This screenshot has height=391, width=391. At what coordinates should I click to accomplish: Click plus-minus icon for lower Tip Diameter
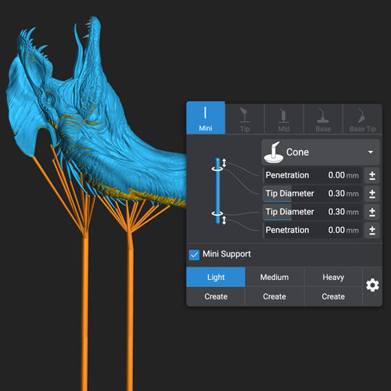tap(372, 212)
